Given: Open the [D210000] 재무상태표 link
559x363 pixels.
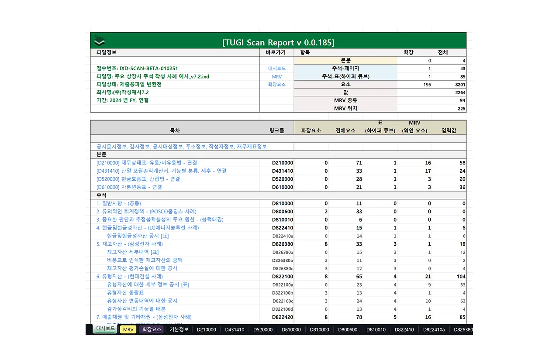Looking at the screenshot, I should coord(147,163).
